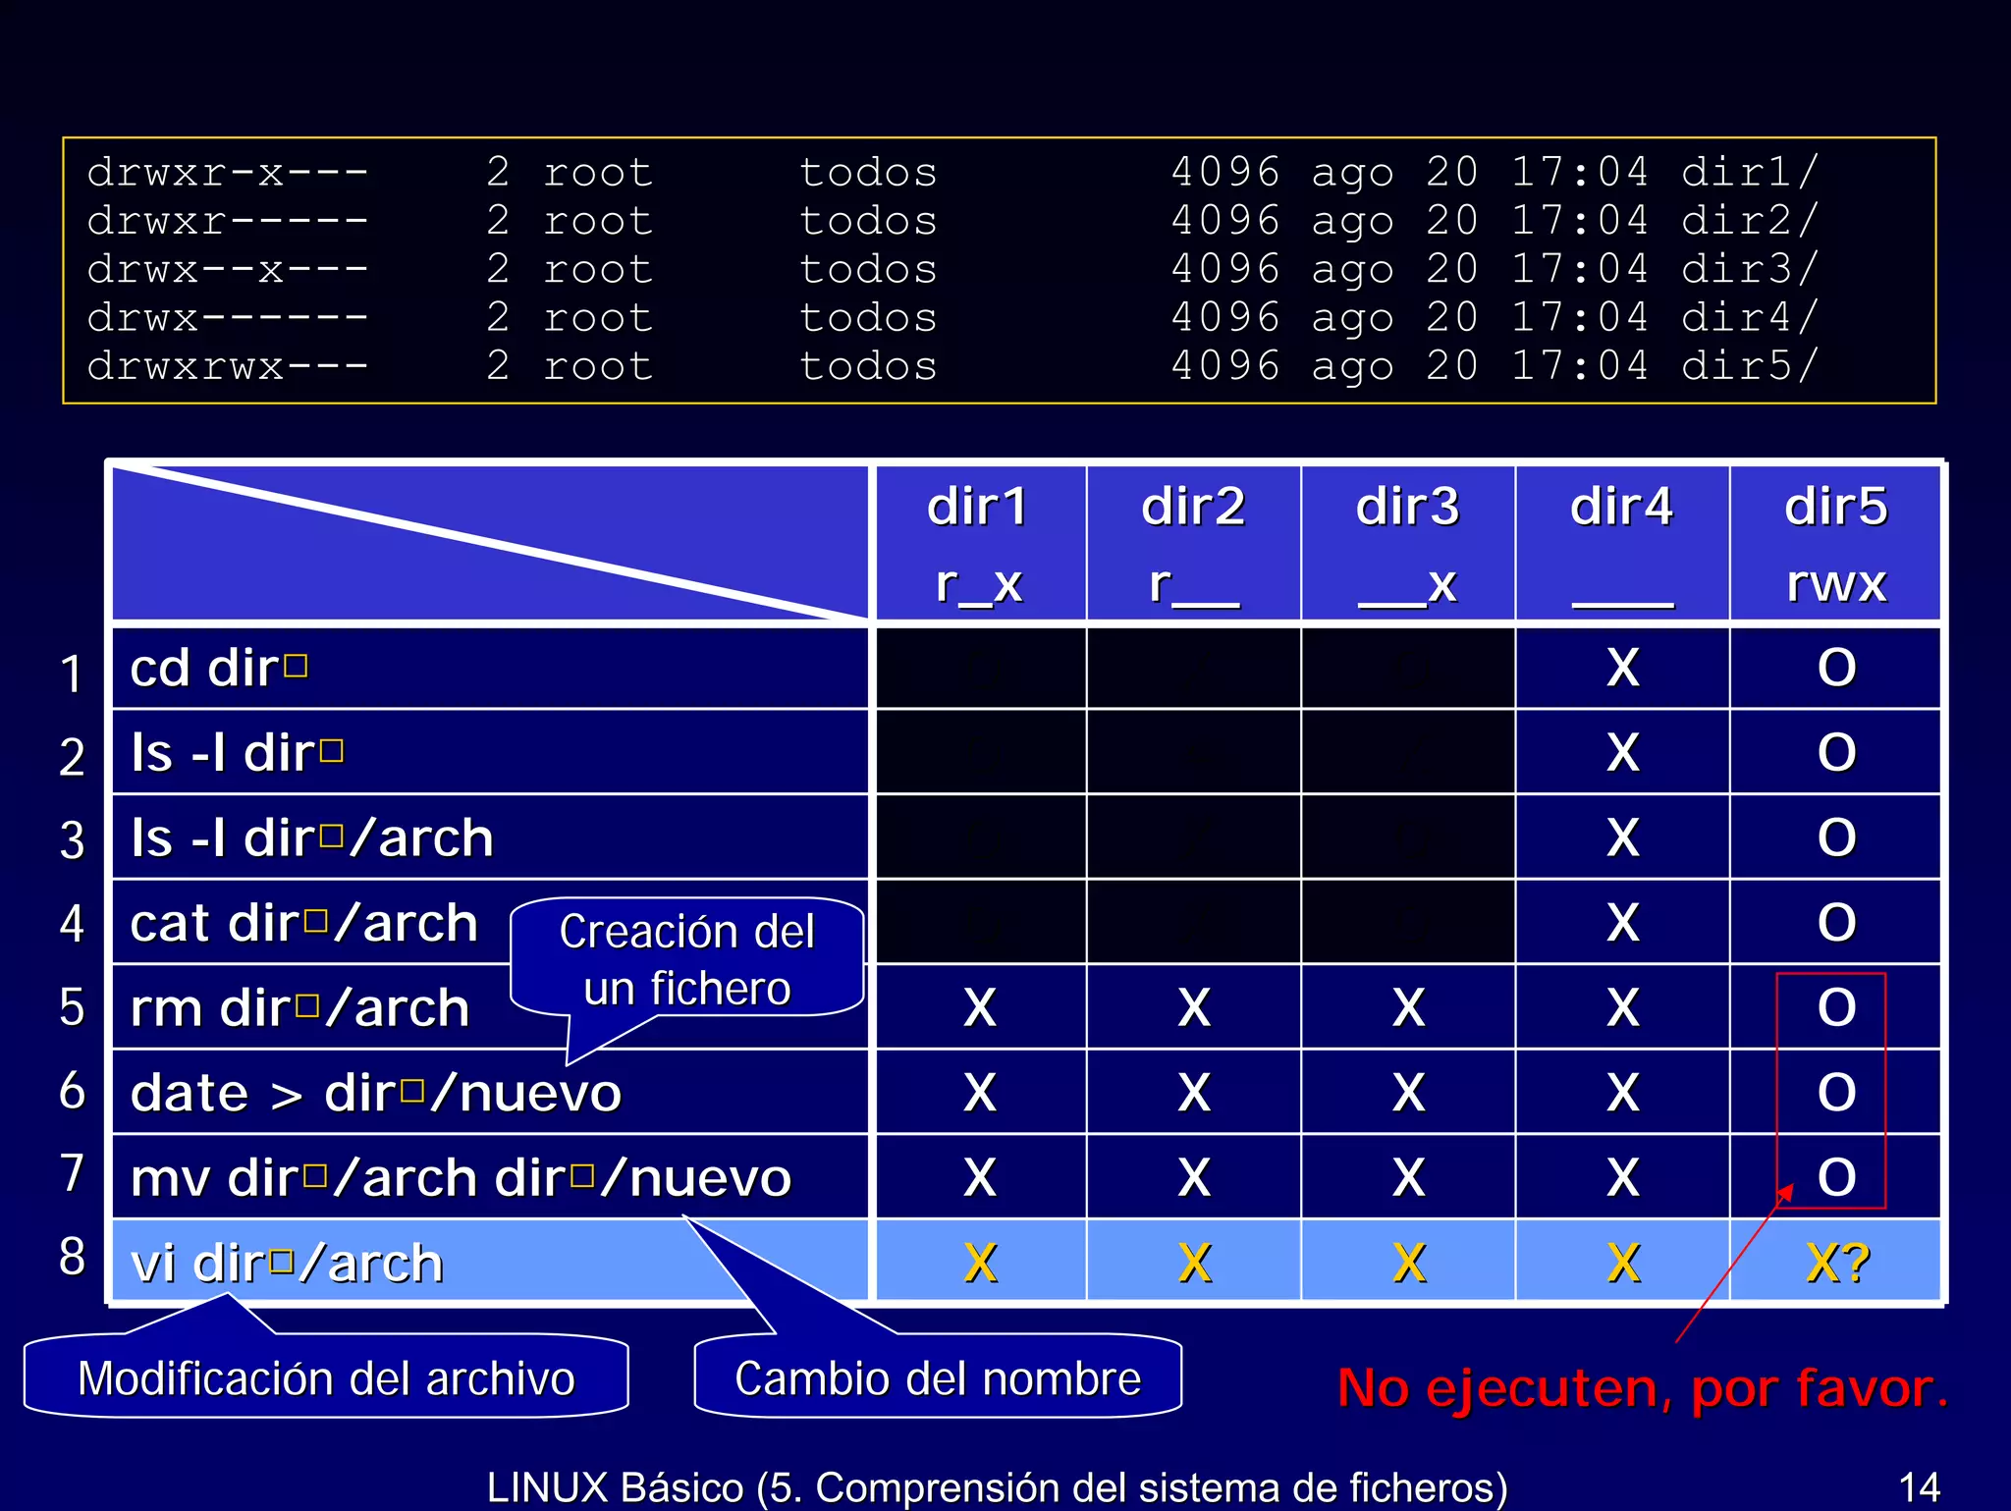The image size is (2011, 1511).
Task: Click the yellow X in vi row under dir4
Action: coord(1622,1262)
